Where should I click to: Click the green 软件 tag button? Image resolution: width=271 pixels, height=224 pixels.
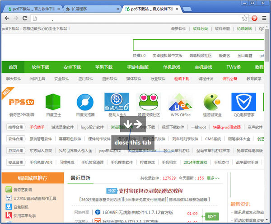click(212, 216)
